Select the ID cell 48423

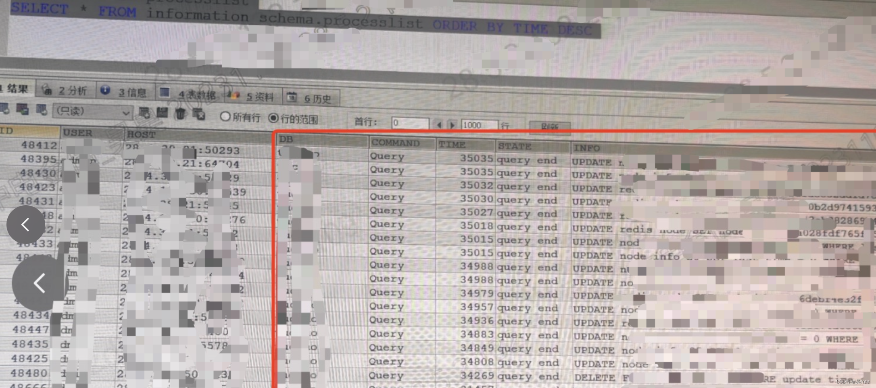37,187
